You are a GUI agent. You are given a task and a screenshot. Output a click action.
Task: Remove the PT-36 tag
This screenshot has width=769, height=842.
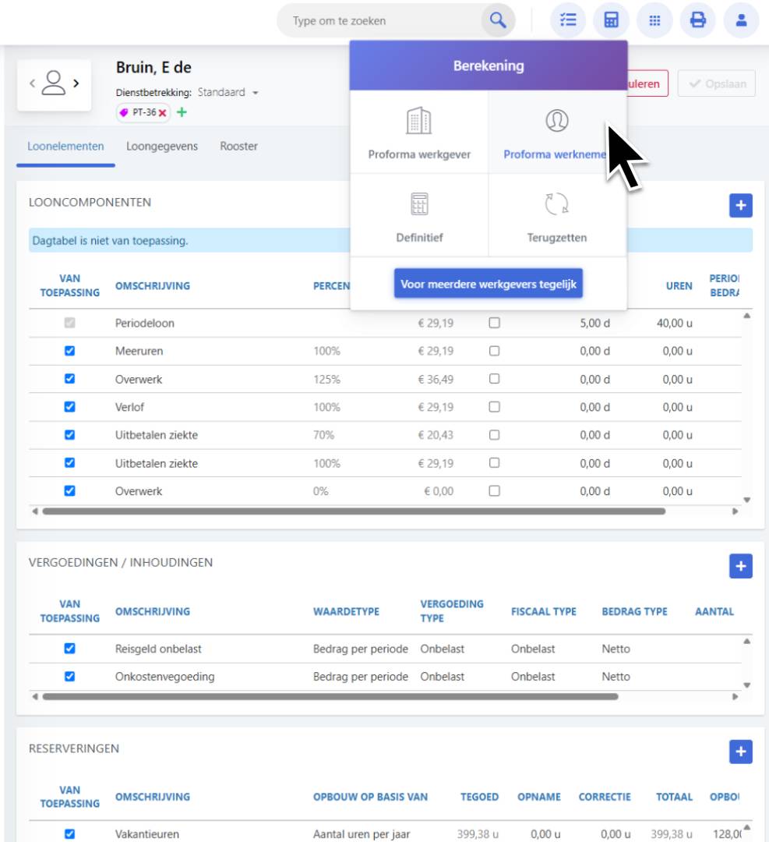click(x=163, y=113)
